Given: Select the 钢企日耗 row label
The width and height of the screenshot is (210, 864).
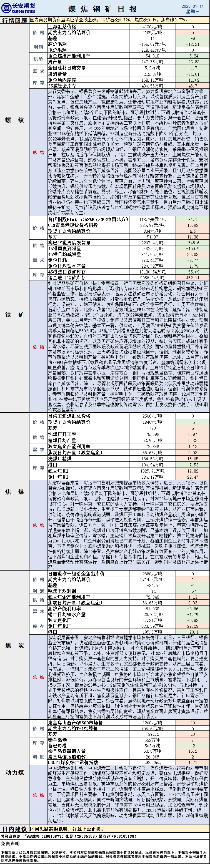Looking at the screenshot, I should tap(57, 260).
